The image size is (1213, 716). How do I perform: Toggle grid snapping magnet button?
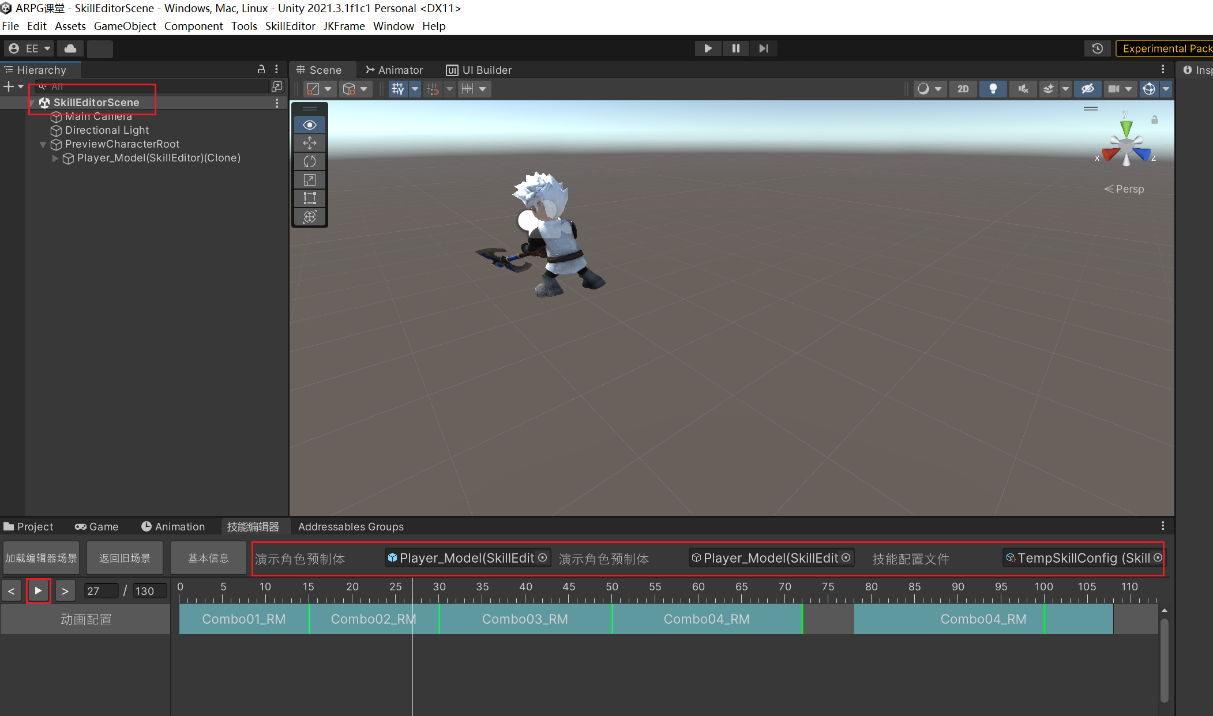[x=433, y=89]
